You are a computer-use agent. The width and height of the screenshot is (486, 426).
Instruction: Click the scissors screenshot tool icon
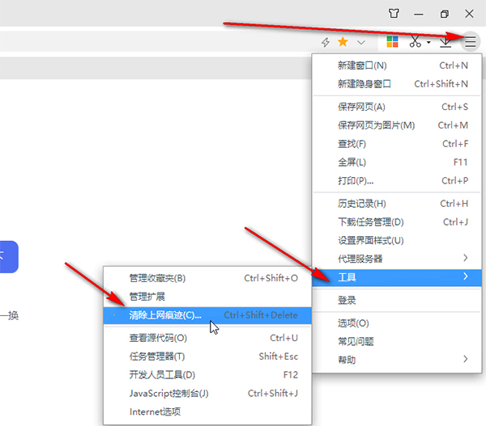pyautogui.click(x=415, y=41)
